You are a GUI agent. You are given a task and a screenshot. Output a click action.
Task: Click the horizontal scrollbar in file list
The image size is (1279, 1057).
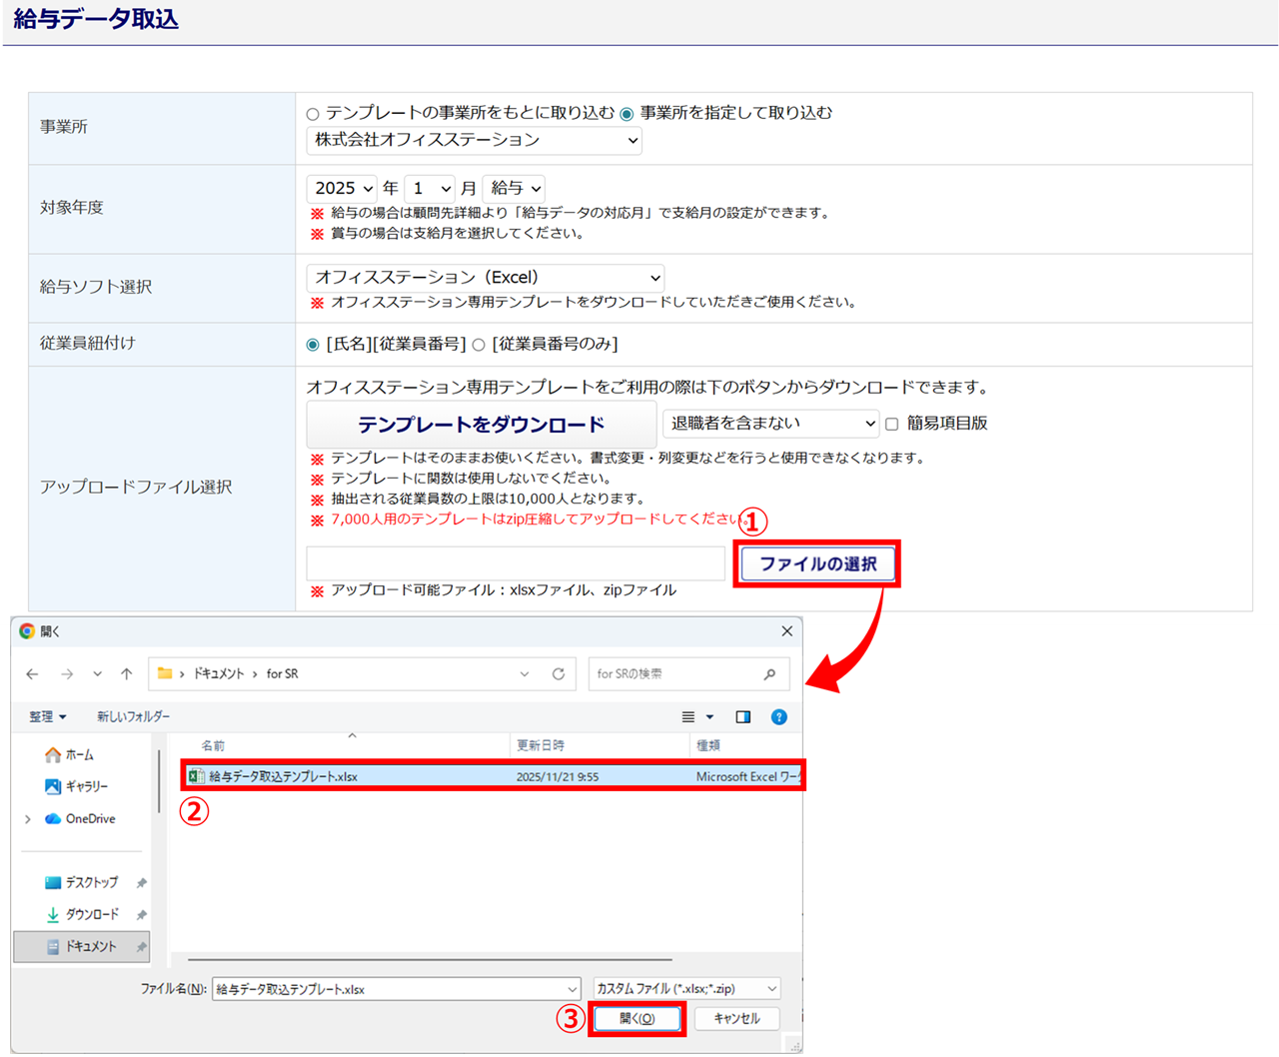click(430, 959)
